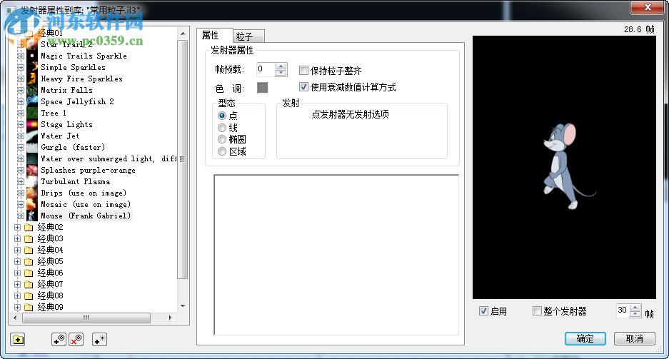Image resolution: width=669 pixels, height=359 pixels.
Task: Increase the 帧预载 value with up arrow
Action: tap(281, 66)
